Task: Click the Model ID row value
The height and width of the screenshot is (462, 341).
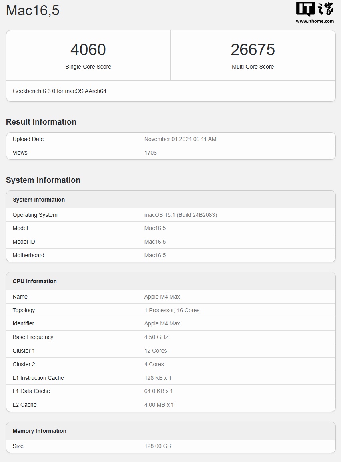Action: click(155, 242)
